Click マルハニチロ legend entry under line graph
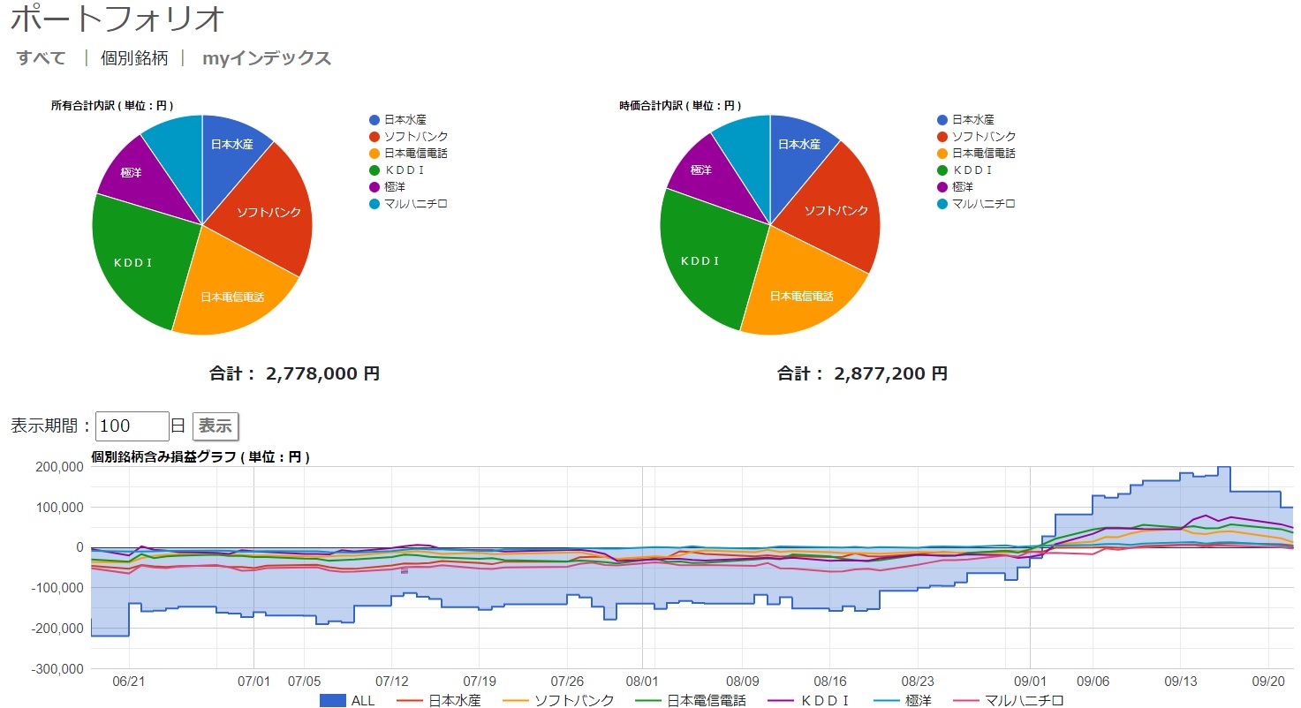The image size is (1301, 708). point(1009,701)
